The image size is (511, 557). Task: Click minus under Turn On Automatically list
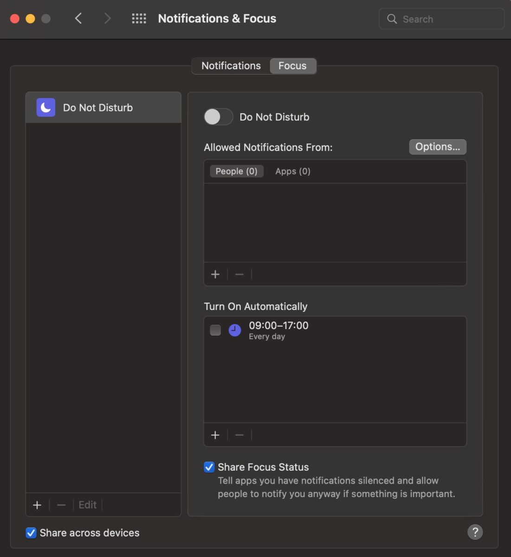[239, 435]
